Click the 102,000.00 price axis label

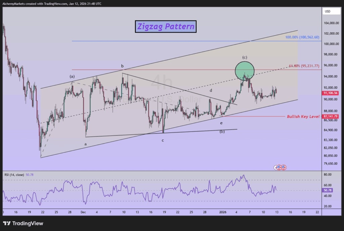coord(331,34)
